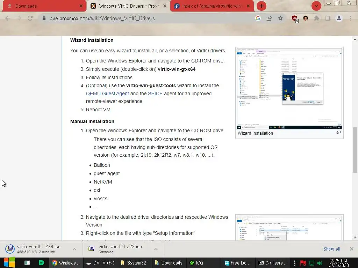Reload the page with the refresh icon
The width and height of the screenshot is (358, 268).
click(30, 18)
